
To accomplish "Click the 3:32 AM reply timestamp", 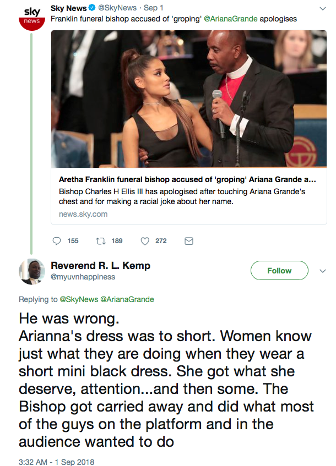I will (x=56, y=462).
